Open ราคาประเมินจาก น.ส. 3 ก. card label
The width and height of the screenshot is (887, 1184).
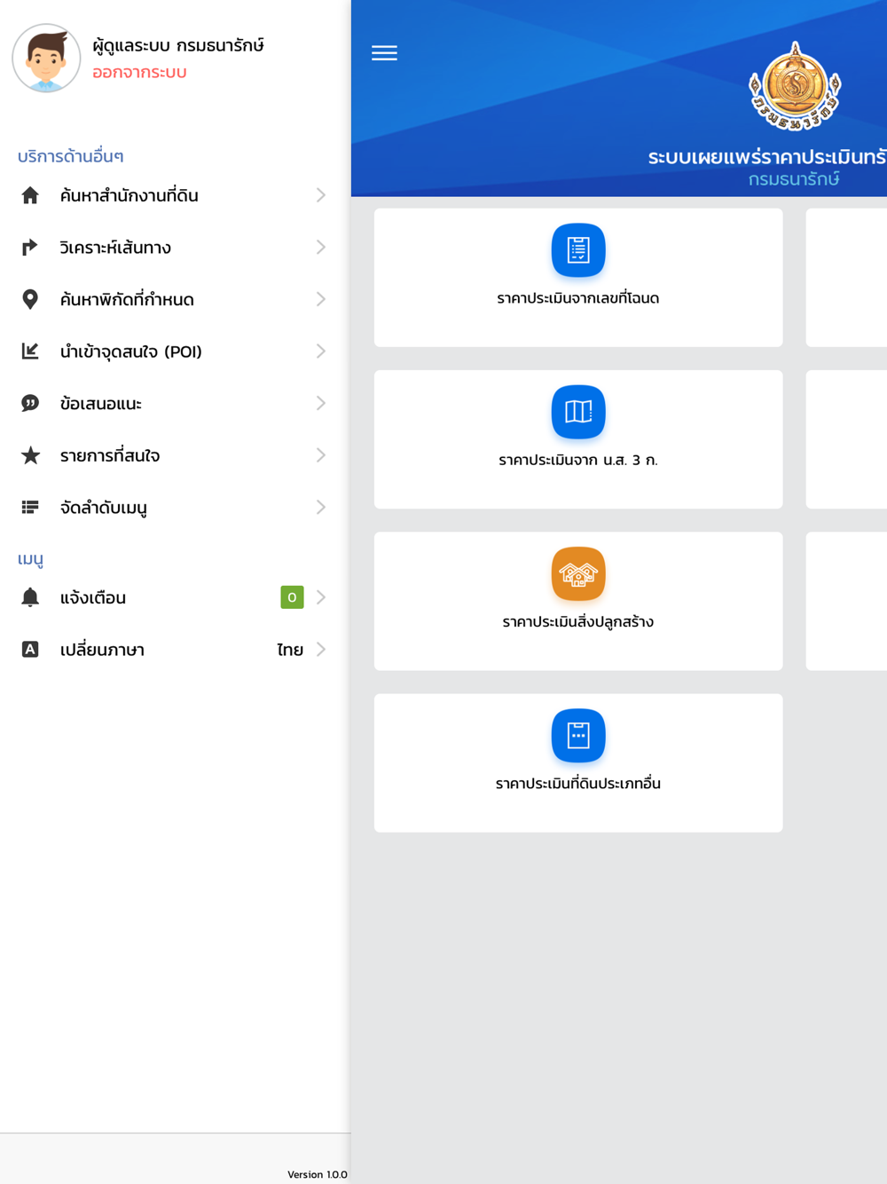click(578, 460)
